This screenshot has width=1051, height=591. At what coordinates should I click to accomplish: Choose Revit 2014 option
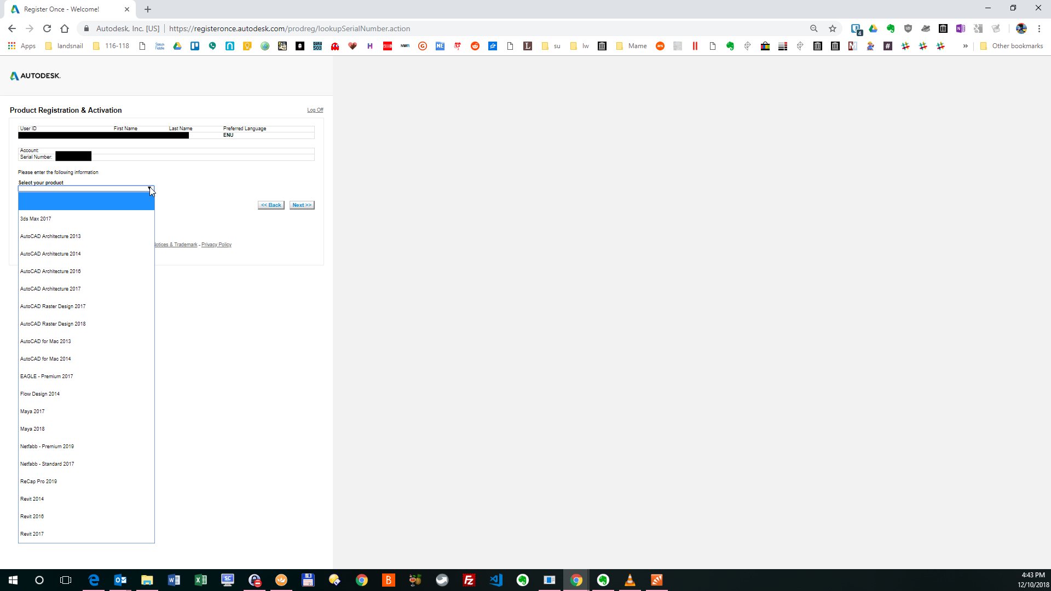(x=86, y=499)
